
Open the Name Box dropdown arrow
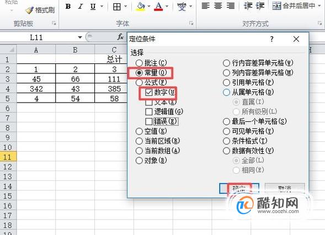pos(80,38)
